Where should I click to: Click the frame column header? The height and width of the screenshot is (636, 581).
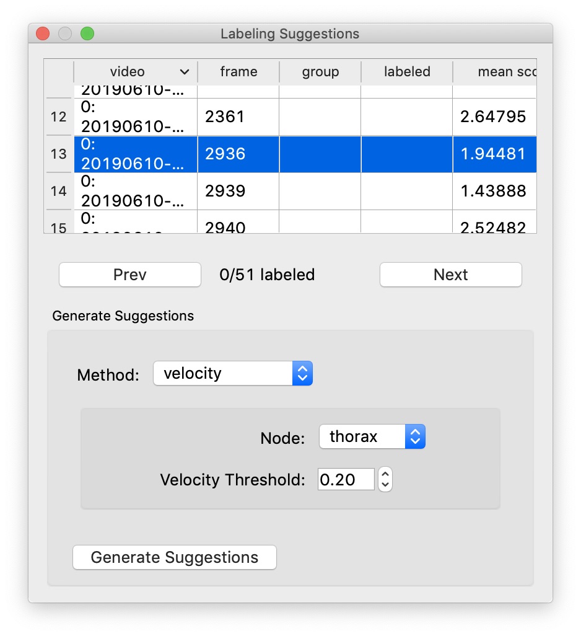[238, 72]
